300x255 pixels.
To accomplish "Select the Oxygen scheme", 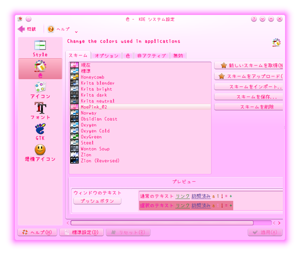I will [140, 125].
